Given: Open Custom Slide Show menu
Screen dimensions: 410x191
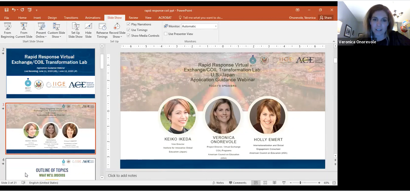Looking at the screenshot, I should 56,30.
